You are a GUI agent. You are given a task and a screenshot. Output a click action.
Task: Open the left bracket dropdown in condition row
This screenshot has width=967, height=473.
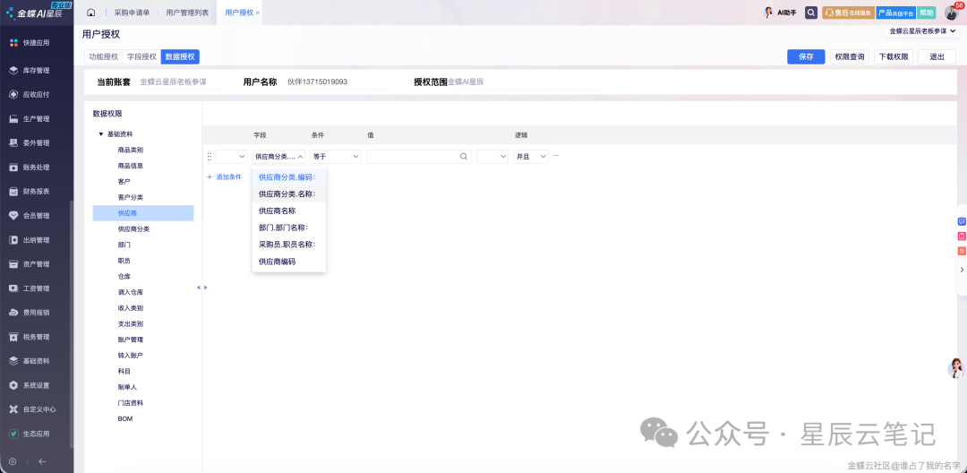coord(231,157)
